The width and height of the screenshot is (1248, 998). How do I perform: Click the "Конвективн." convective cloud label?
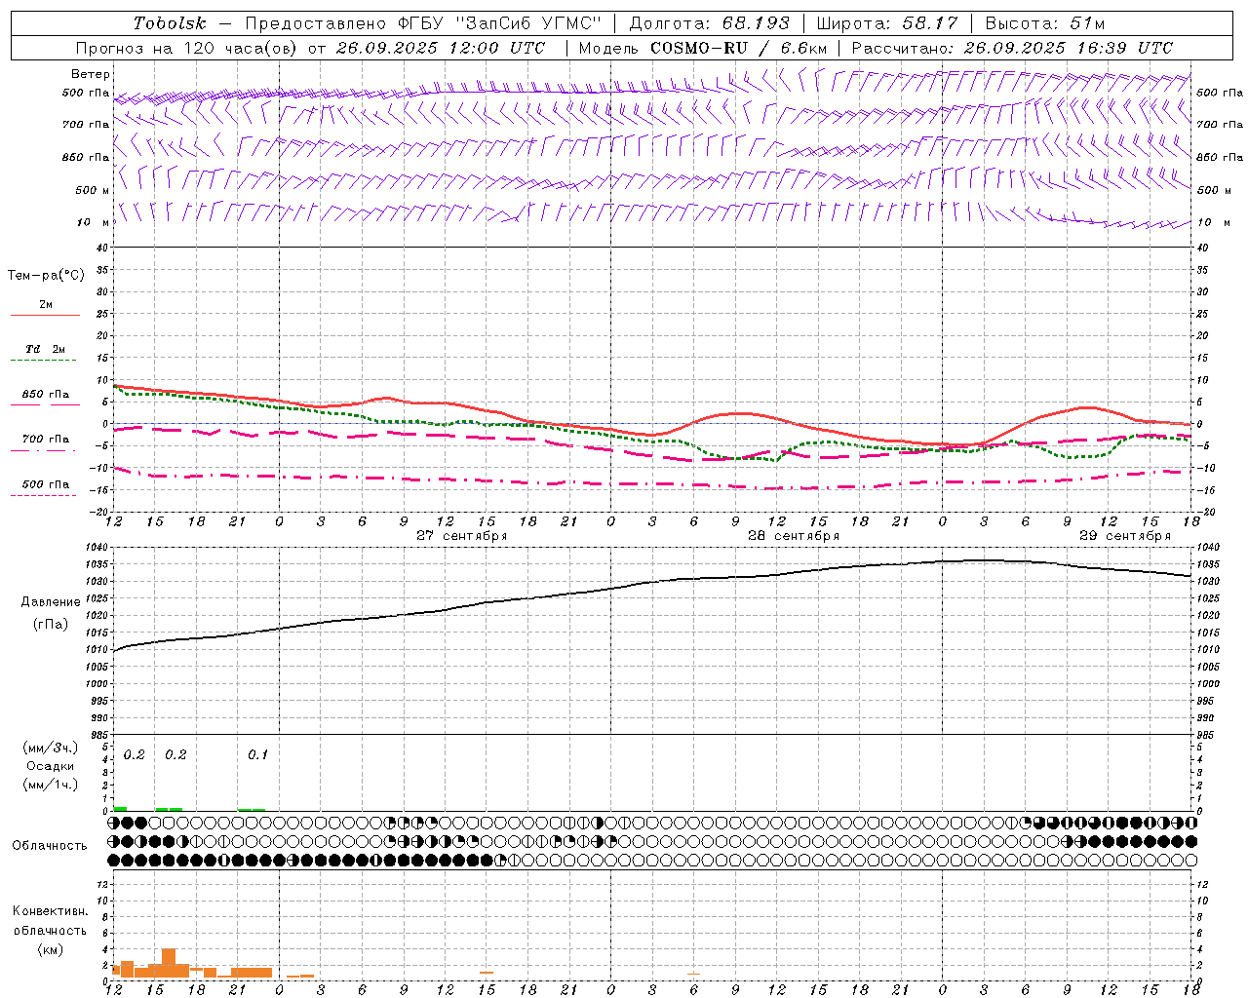51,911
